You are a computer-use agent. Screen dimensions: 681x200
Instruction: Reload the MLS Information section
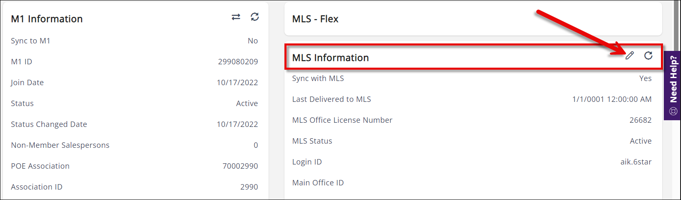[648, 56]
